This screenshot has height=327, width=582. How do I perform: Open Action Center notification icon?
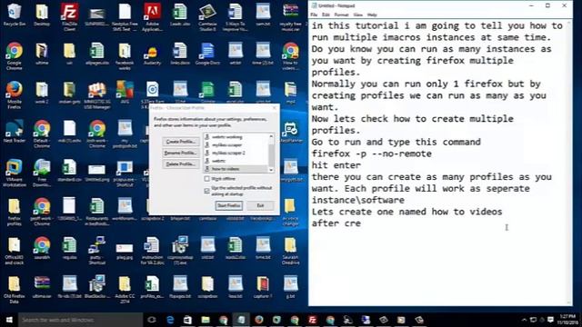pyautogui.click(x=551, y=320)
